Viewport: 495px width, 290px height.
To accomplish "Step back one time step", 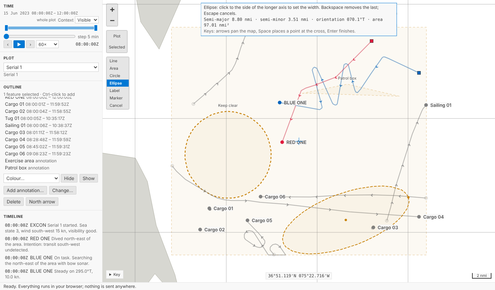I will tap(8, 44).
